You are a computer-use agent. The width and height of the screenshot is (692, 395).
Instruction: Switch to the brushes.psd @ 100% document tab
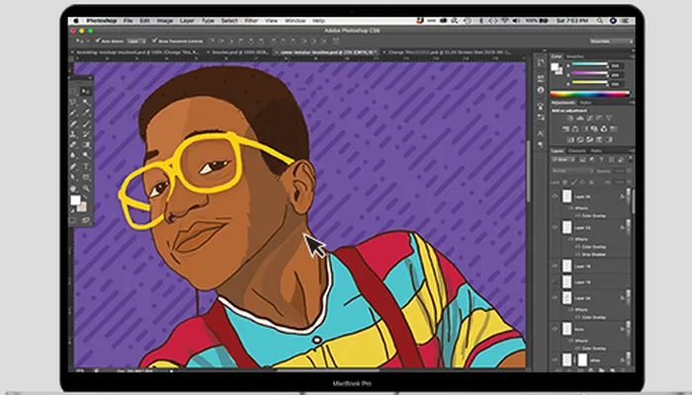point(240,52)
